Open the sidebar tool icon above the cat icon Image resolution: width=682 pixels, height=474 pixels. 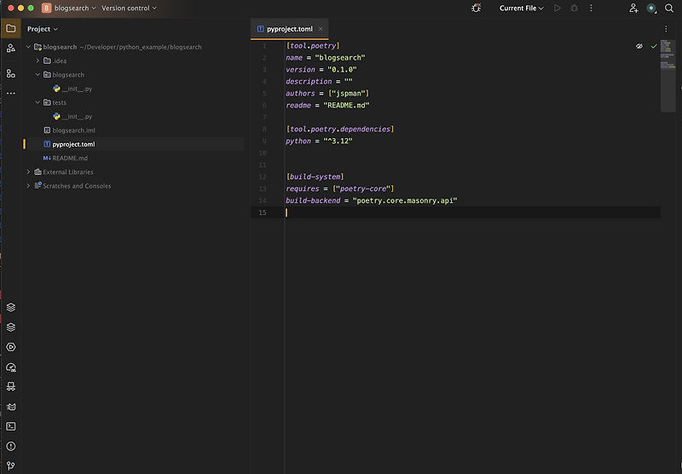click(x=11, y=386)
